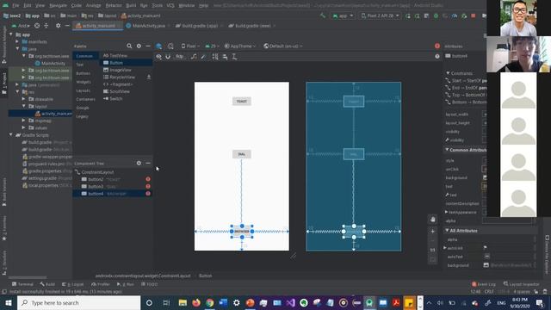The height and width of the screenshot is (310, 551).
Task: Change orientation for preview icon
Action: [x=170, y=46]
